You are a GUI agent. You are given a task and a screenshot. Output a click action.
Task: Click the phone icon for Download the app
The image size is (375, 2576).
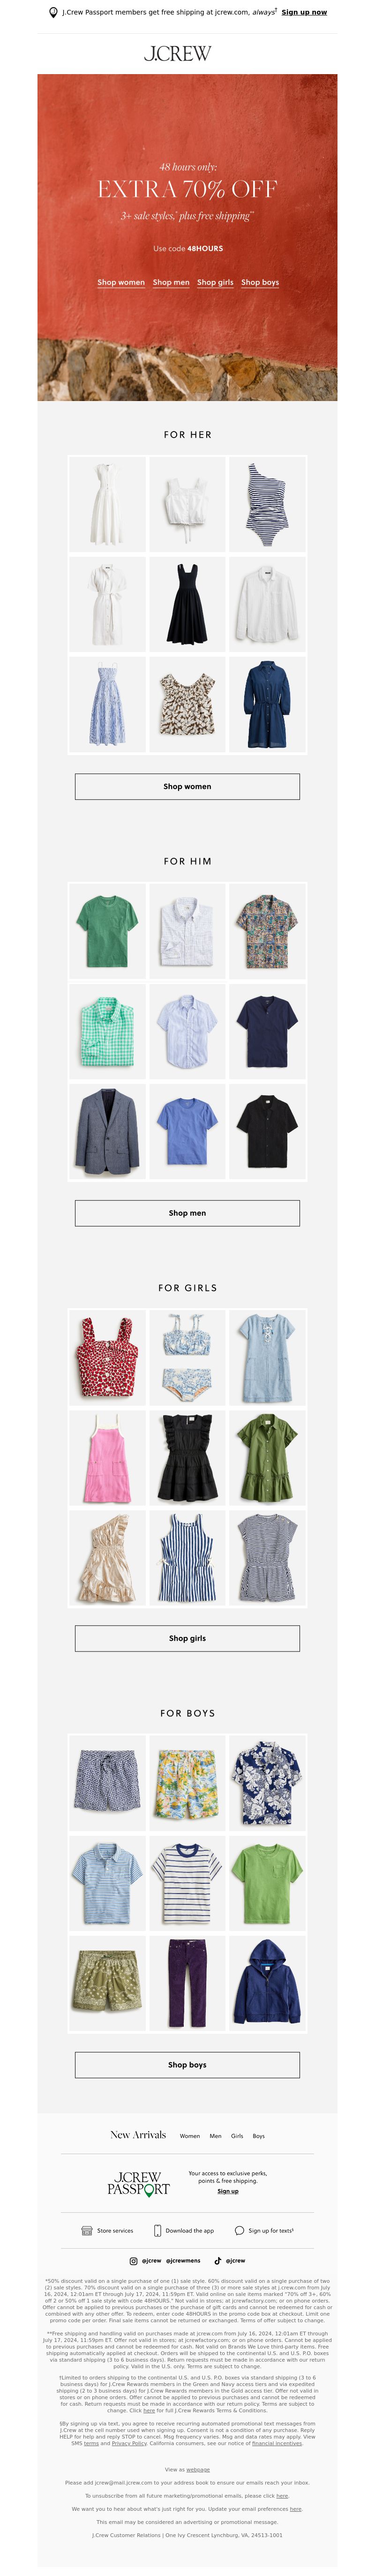pyautogui.click(x=157, y=2230)
